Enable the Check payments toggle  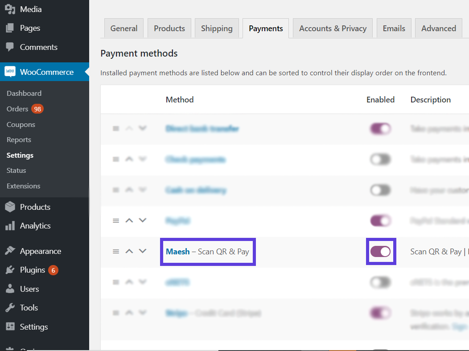click(x=380, y=159)
